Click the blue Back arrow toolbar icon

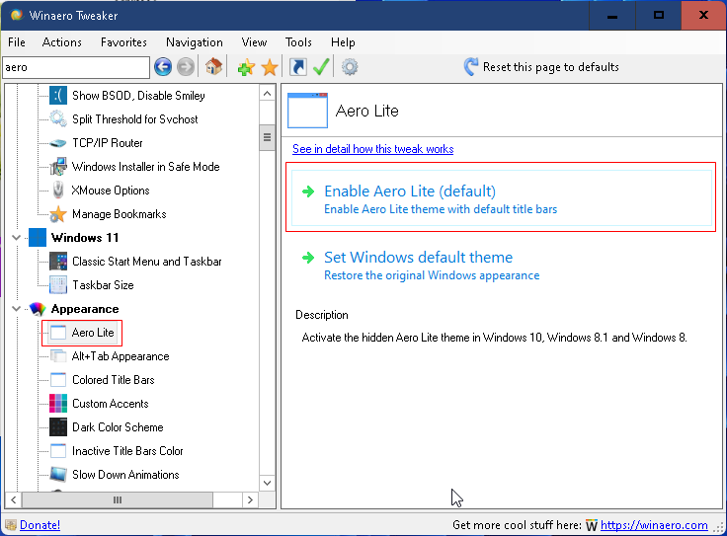point(163,67)
